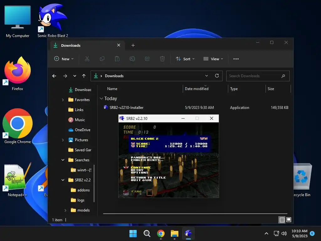Screen dimensions: 321x241
Task: Select Retry in the SRB2 pause menu
Action: click(x=137, y=170)
